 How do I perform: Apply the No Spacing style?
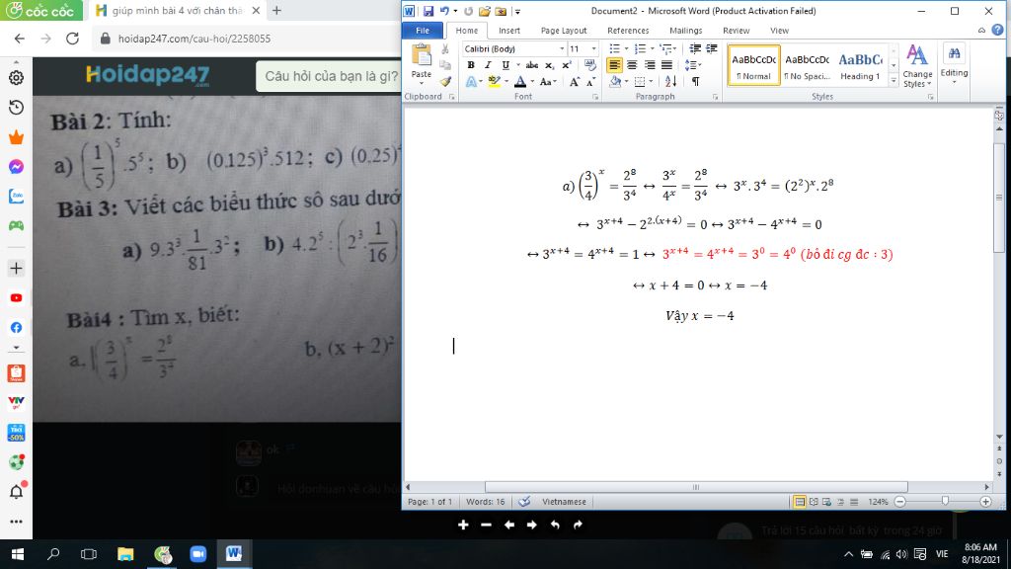pos(807,65)
